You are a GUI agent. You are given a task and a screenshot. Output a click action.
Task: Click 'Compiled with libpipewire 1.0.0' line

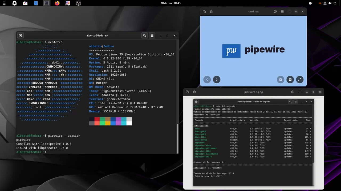pos(44,144)
